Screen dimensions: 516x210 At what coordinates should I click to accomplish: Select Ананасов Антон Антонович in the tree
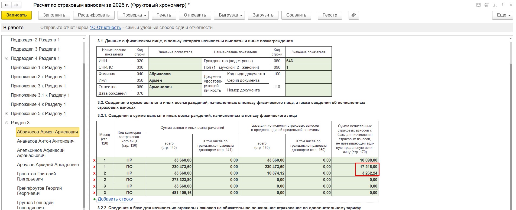pos(46,141)
